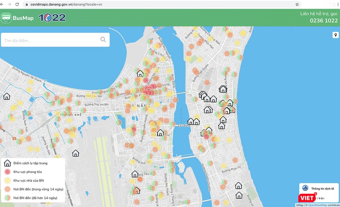
Task: Click yellow circle for 'Khu vực nhà của BN'
Action: pos(7,181)
